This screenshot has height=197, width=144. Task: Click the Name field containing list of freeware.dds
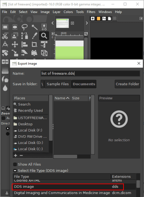pyautogui.click(x=90, y=73)
